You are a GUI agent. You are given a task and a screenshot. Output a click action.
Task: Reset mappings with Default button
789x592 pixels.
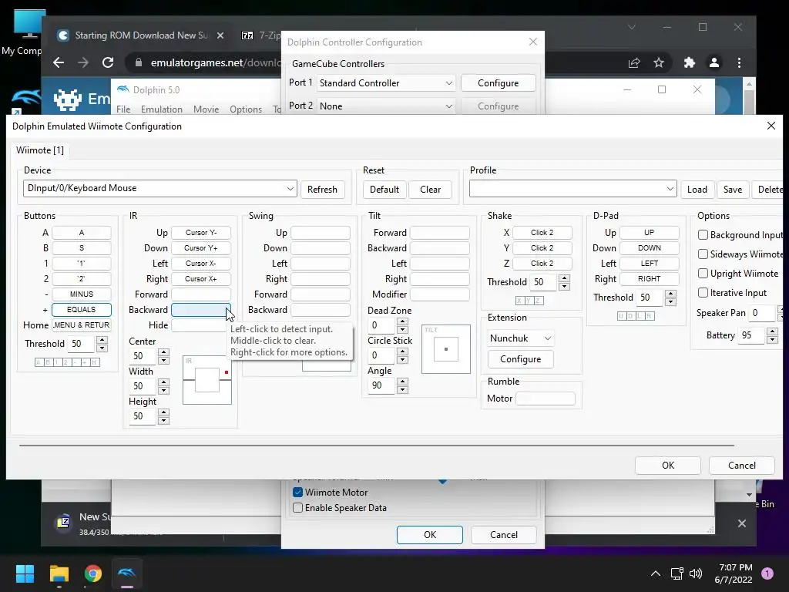384,190
